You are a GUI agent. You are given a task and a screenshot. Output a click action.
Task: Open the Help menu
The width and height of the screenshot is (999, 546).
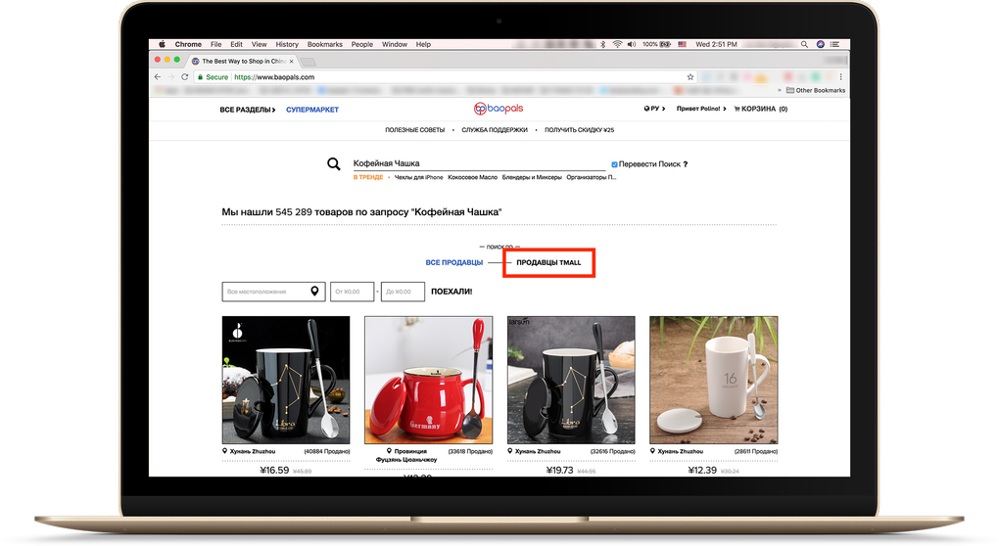click(x=423, y=45)
